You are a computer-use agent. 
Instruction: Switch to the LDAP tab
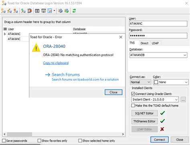click(x=155, y=43)
